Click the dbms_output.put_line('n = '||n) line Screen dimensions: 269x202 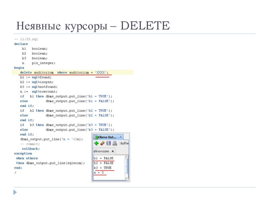pos(51,139)
